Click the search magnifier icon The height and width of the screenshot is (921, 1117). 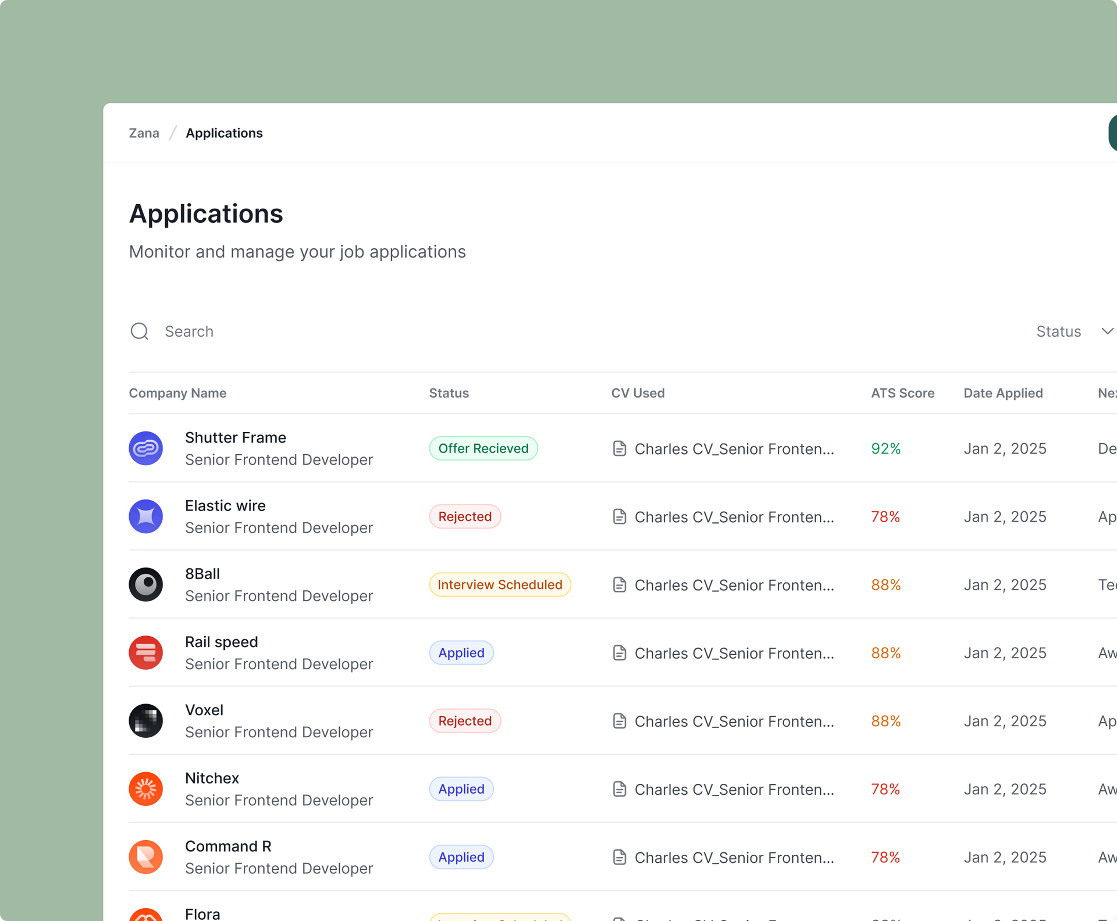140,331
